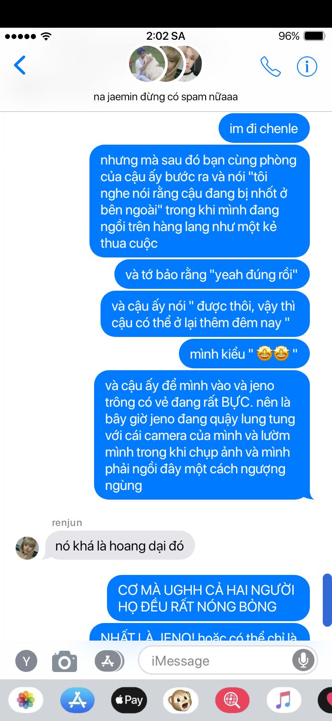Open the group avatar cluster at top
The width and height of the screenshot is (332, 721).
pos(166,64)
